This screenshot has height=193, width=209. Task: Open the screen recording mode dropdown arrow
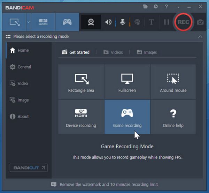point(29,22)
